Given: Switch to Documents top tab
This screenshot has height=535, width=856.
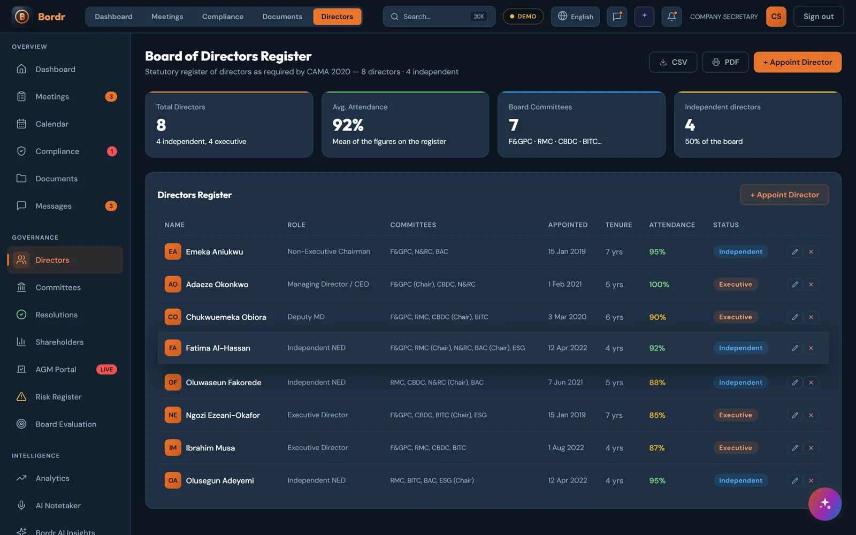Looking at the screenshot, I should tap(282, 17).
